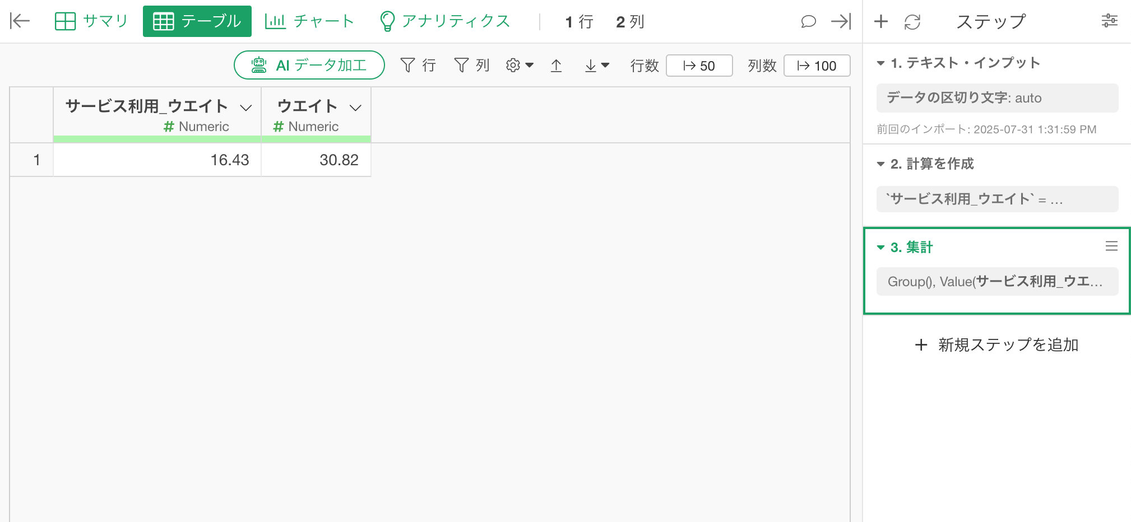Select the cell with value 30.82

click(316, 160)
